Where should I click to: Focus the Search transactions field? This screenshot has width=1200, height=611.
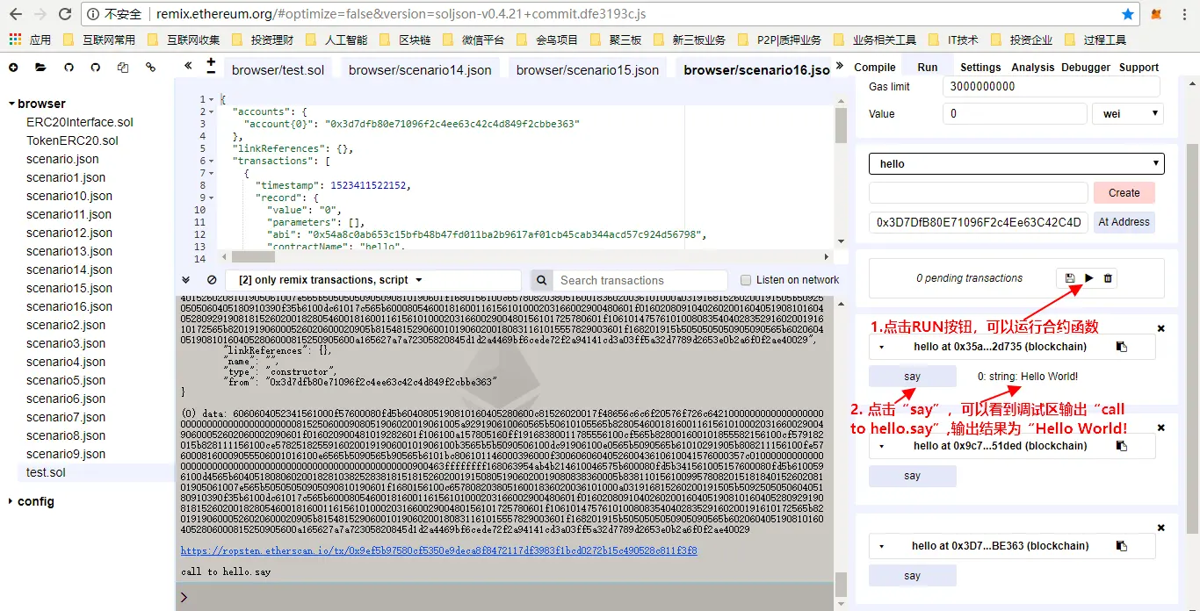pyautogui.click(x=641, y=280)
